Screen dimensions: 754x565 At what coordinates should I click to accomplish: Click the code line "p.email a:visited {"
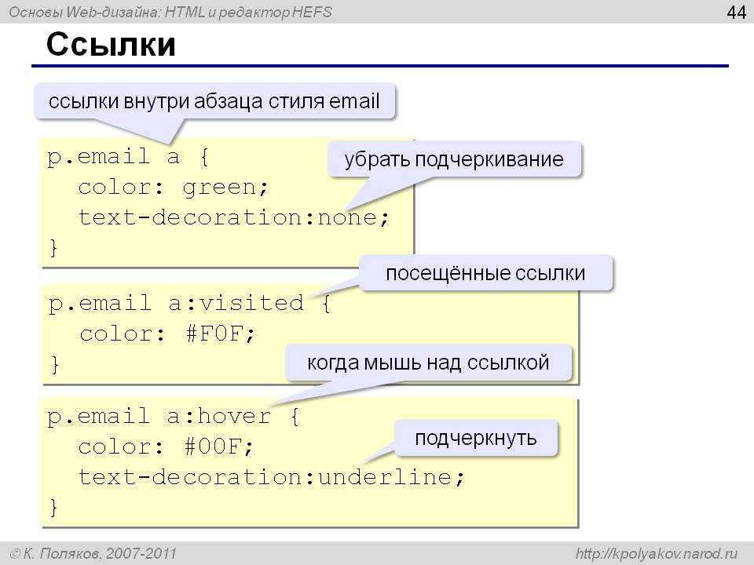pos(190,303)
